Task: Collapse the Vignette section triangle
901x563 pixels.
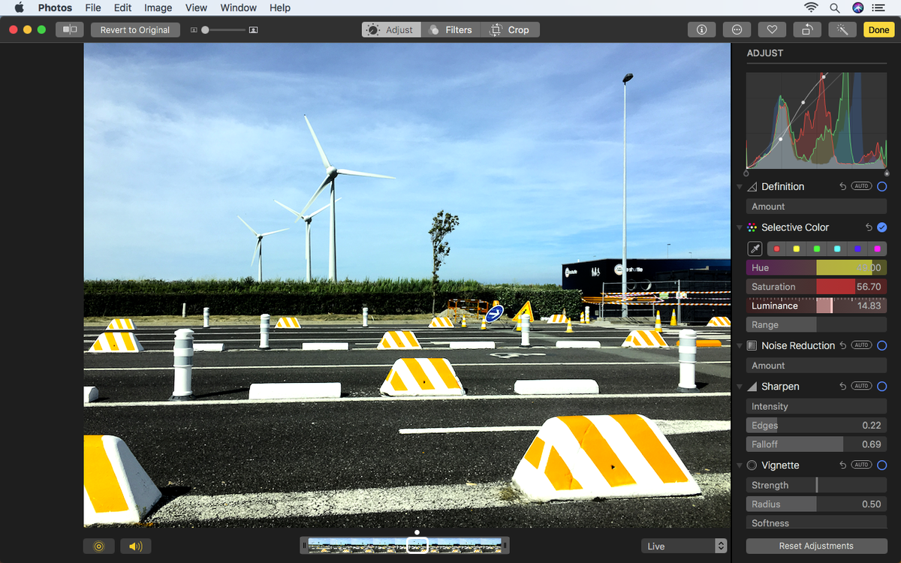Action: point(739,465)
